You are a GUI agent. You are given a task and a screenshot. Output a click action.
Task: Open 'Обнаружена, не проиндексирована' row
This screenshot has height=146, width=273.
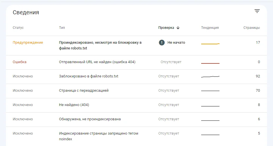pos(90,119)
